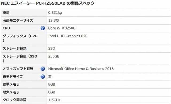Click the 256GB storage capacity value
Viewport: 171px width, 104px height.
click(x=54, y=56)
